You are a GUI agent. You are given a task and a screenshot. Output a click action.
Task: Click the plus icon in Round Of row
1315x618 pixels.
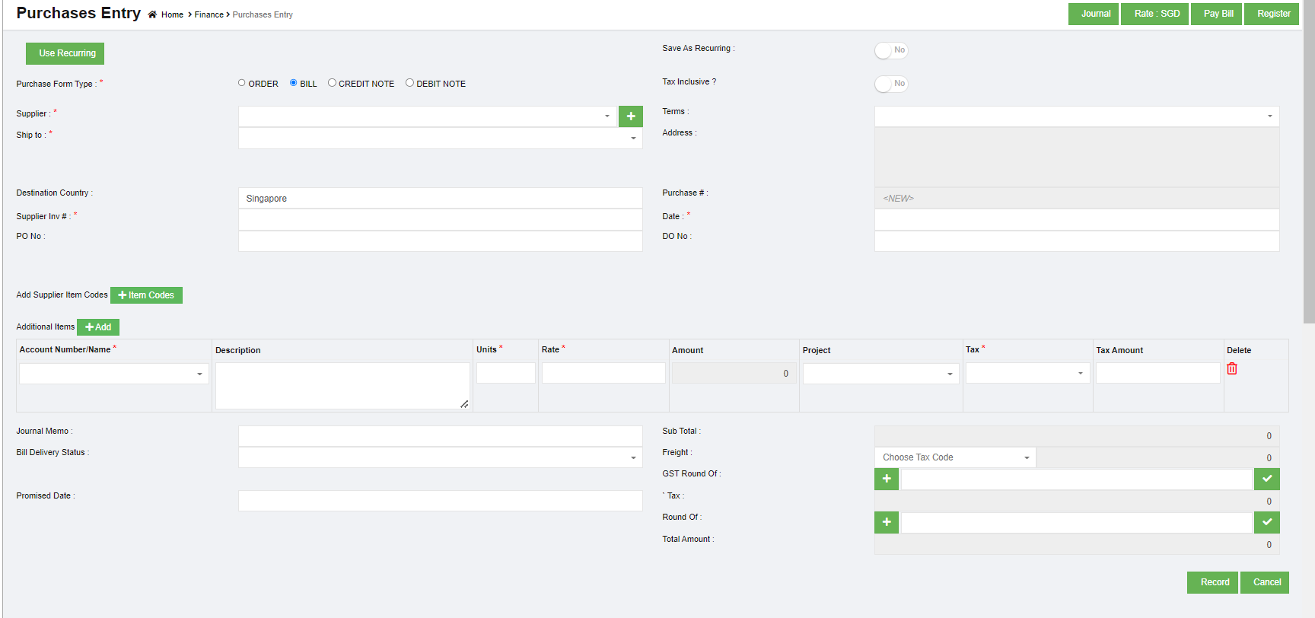point(886,522)
